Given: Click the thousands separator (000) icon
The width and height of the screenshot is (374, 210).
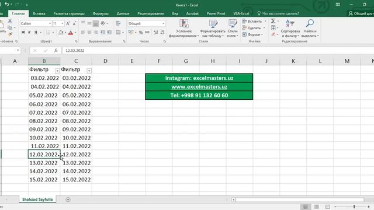Looking at the screenshot, I should click(x=147, y=33).
